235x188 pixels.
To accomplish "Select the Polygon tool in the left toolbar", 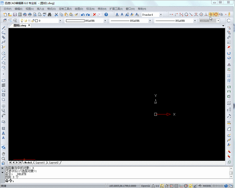I will (x=3, y=90).
